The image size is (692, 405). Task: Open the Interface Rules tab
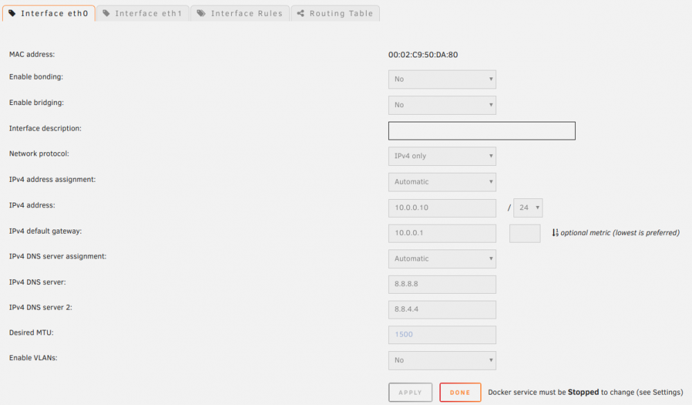(x=239, y=13)
